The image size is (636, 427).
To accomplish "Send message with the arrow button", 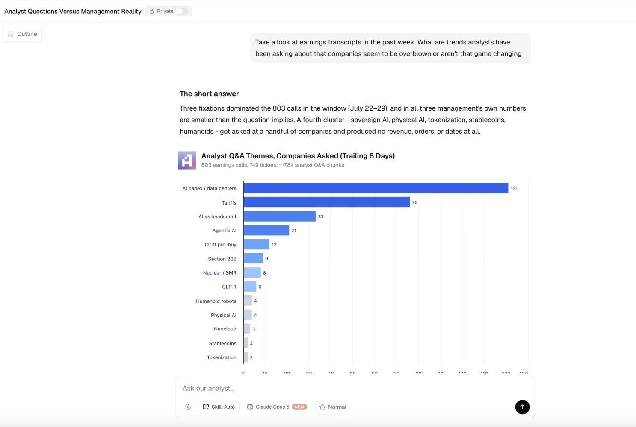I will point(522,407).
